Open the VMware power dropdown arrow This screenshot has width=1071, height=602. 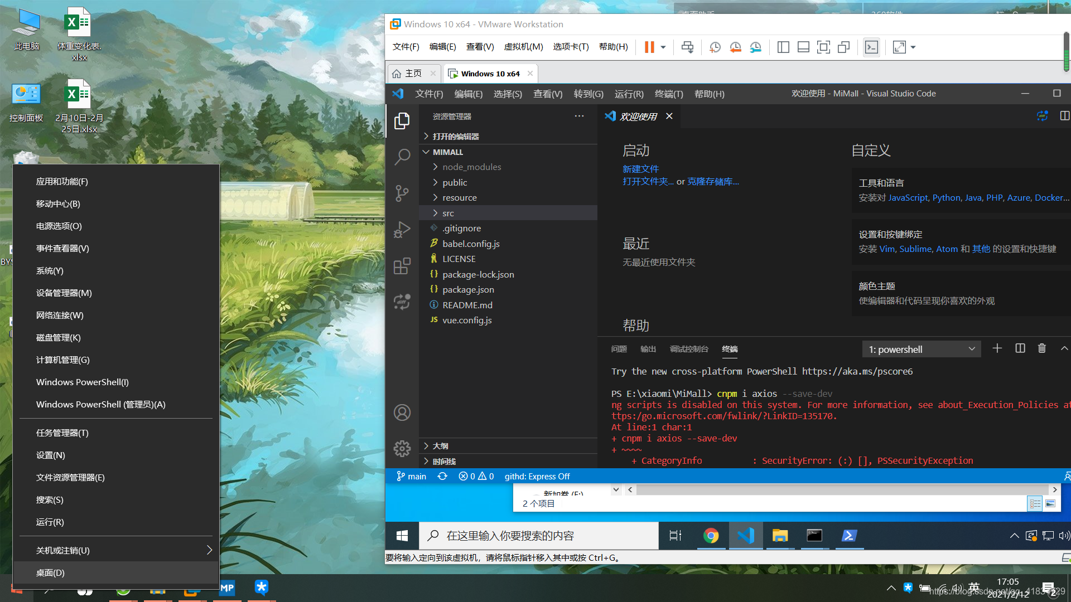click(x=663, y=47)
